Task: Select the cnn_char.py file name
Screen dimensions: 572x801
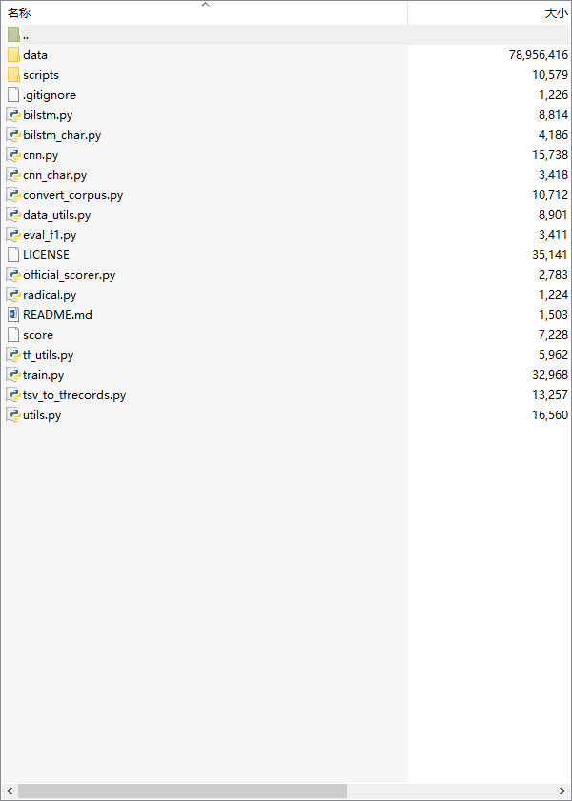Action: 54,175
